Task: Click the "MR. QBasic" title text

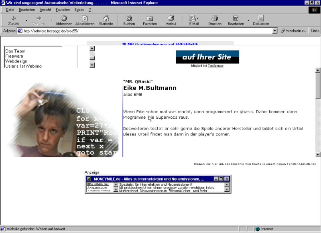Action: (138, 81)
